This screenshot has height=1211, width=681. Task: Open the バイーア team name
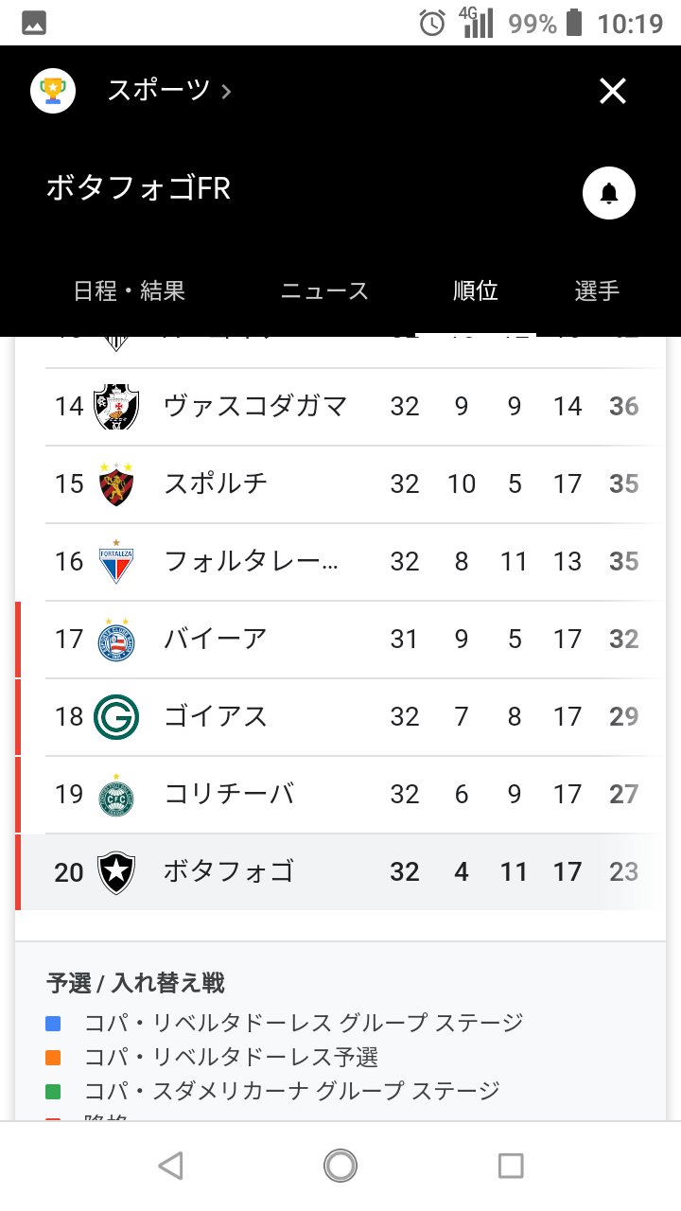tap(216, 640)
